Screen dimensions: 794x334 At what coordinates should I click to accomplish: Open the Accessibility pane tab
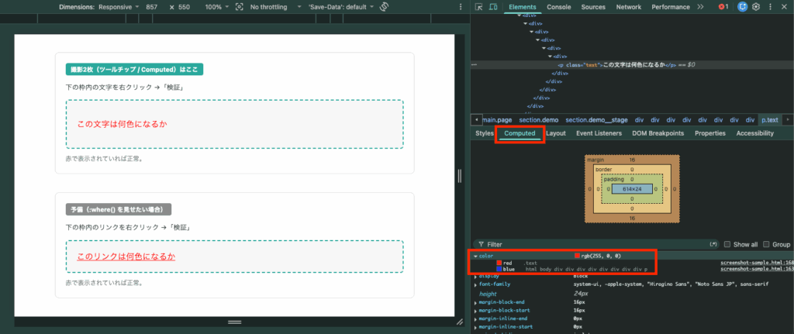[x=754, y=133]
